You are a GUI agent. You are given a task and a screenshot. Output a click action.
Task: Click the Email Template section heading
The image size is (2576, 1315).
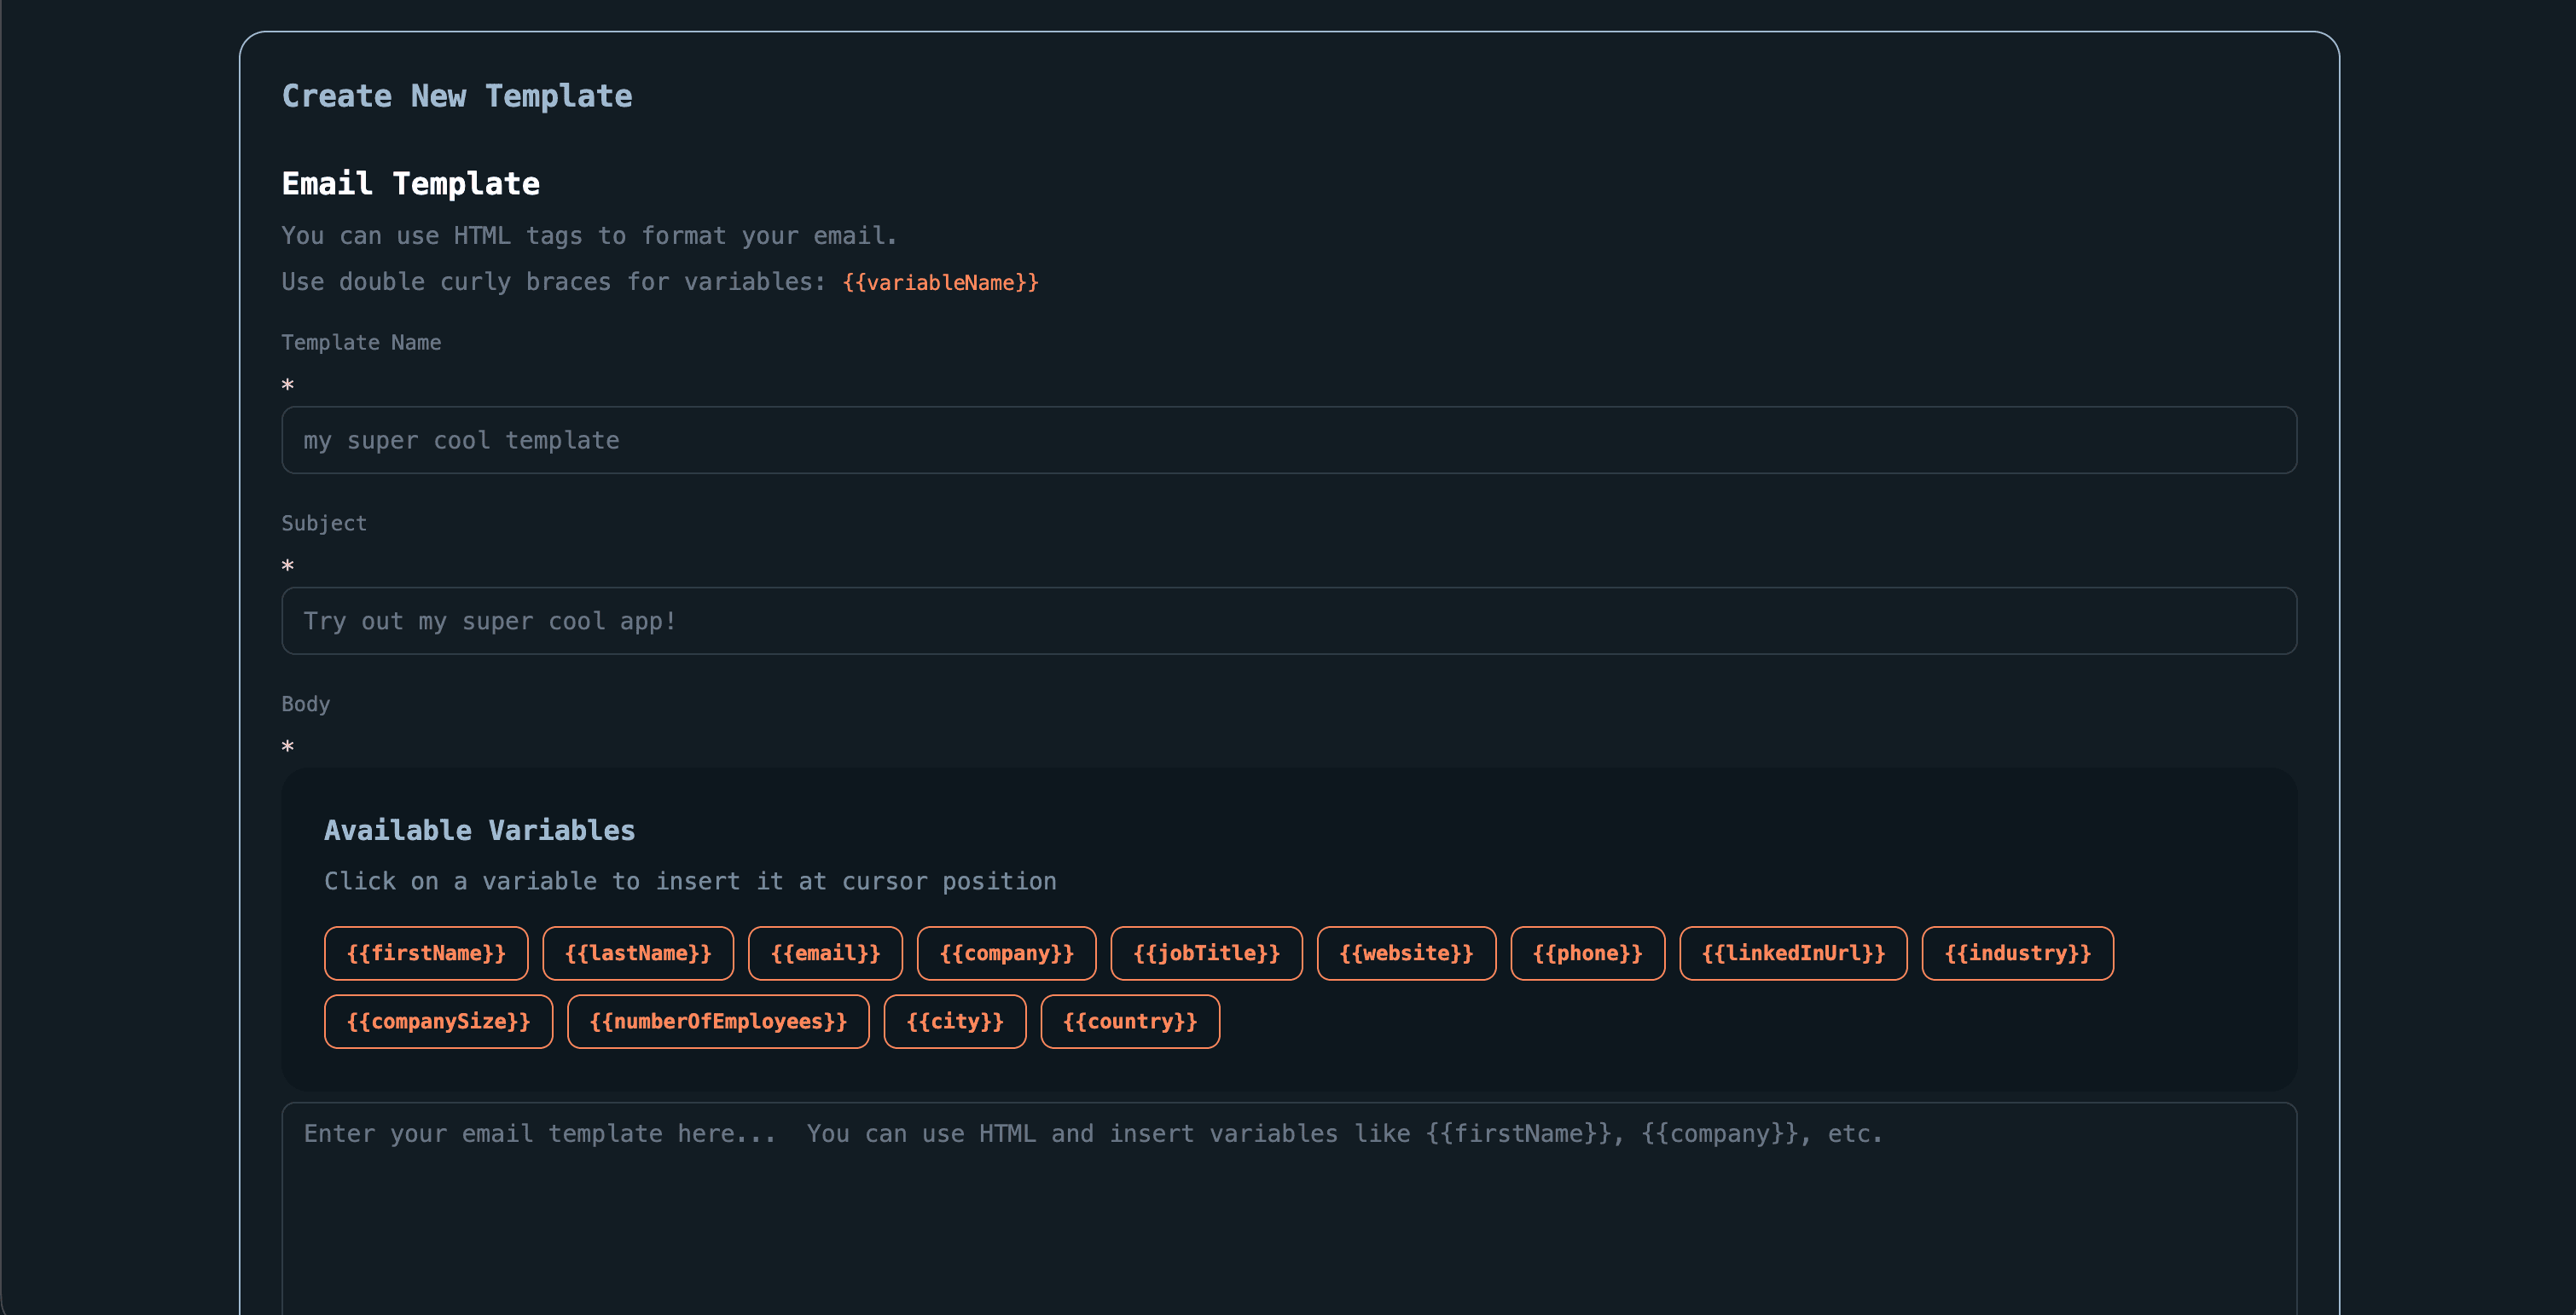[410, 183]
